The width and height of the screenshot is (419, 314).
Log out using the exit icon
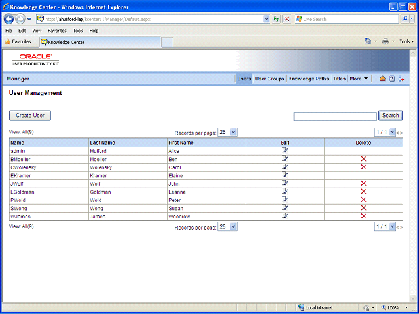point(401,78)
